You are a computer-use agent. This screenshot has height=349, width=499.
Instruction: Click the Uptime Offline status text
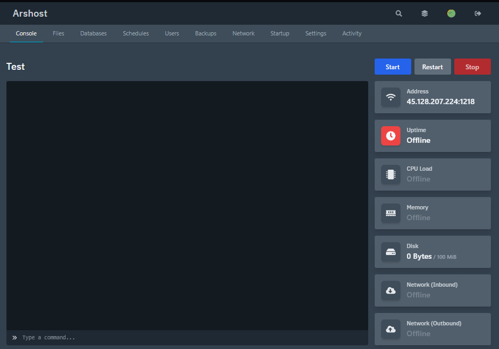tap(418, 140)
